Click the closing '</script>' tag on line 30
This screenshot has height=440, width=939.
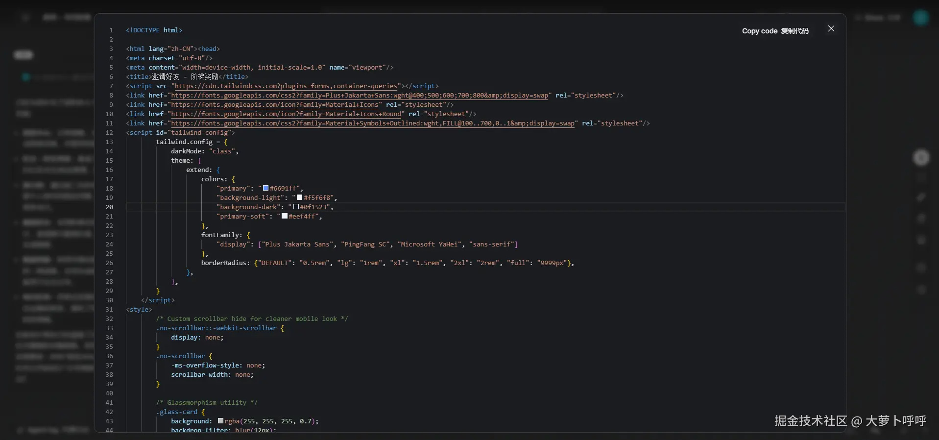(158, 300)
